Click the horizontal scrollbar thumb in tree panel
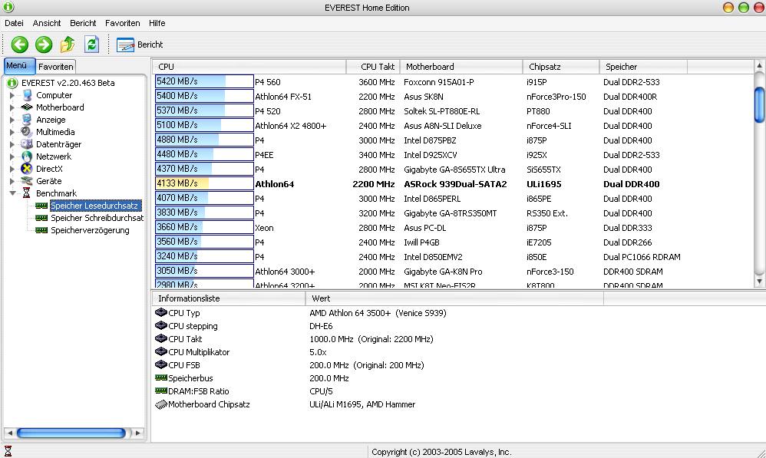 click(71, 433)
